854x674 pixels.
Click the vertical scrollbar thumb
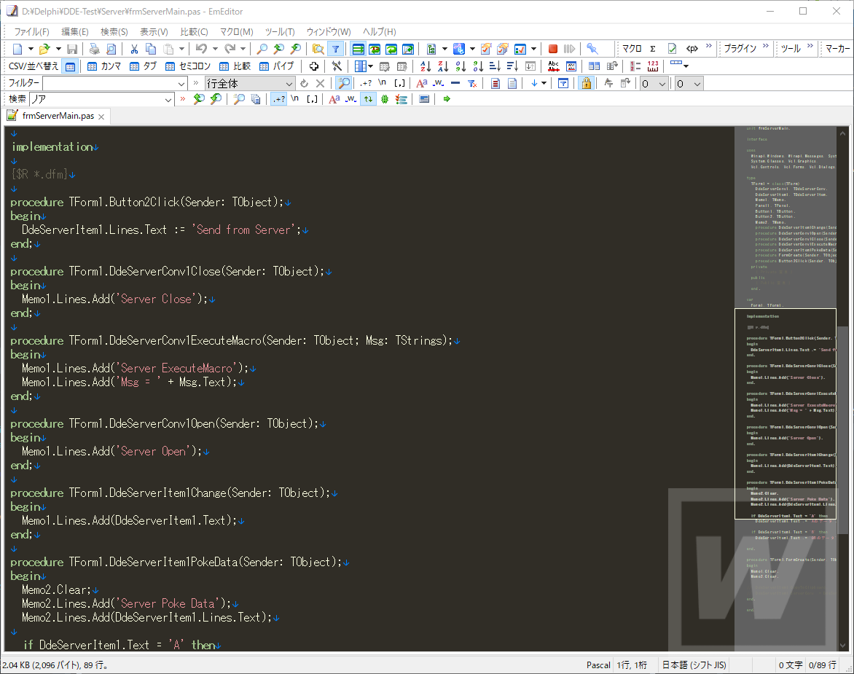point(842,430)
